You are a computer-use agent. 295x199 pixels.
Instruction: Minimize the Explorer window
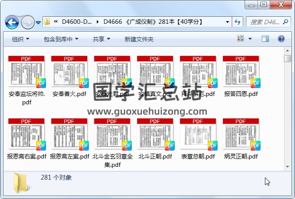(251, 5)
